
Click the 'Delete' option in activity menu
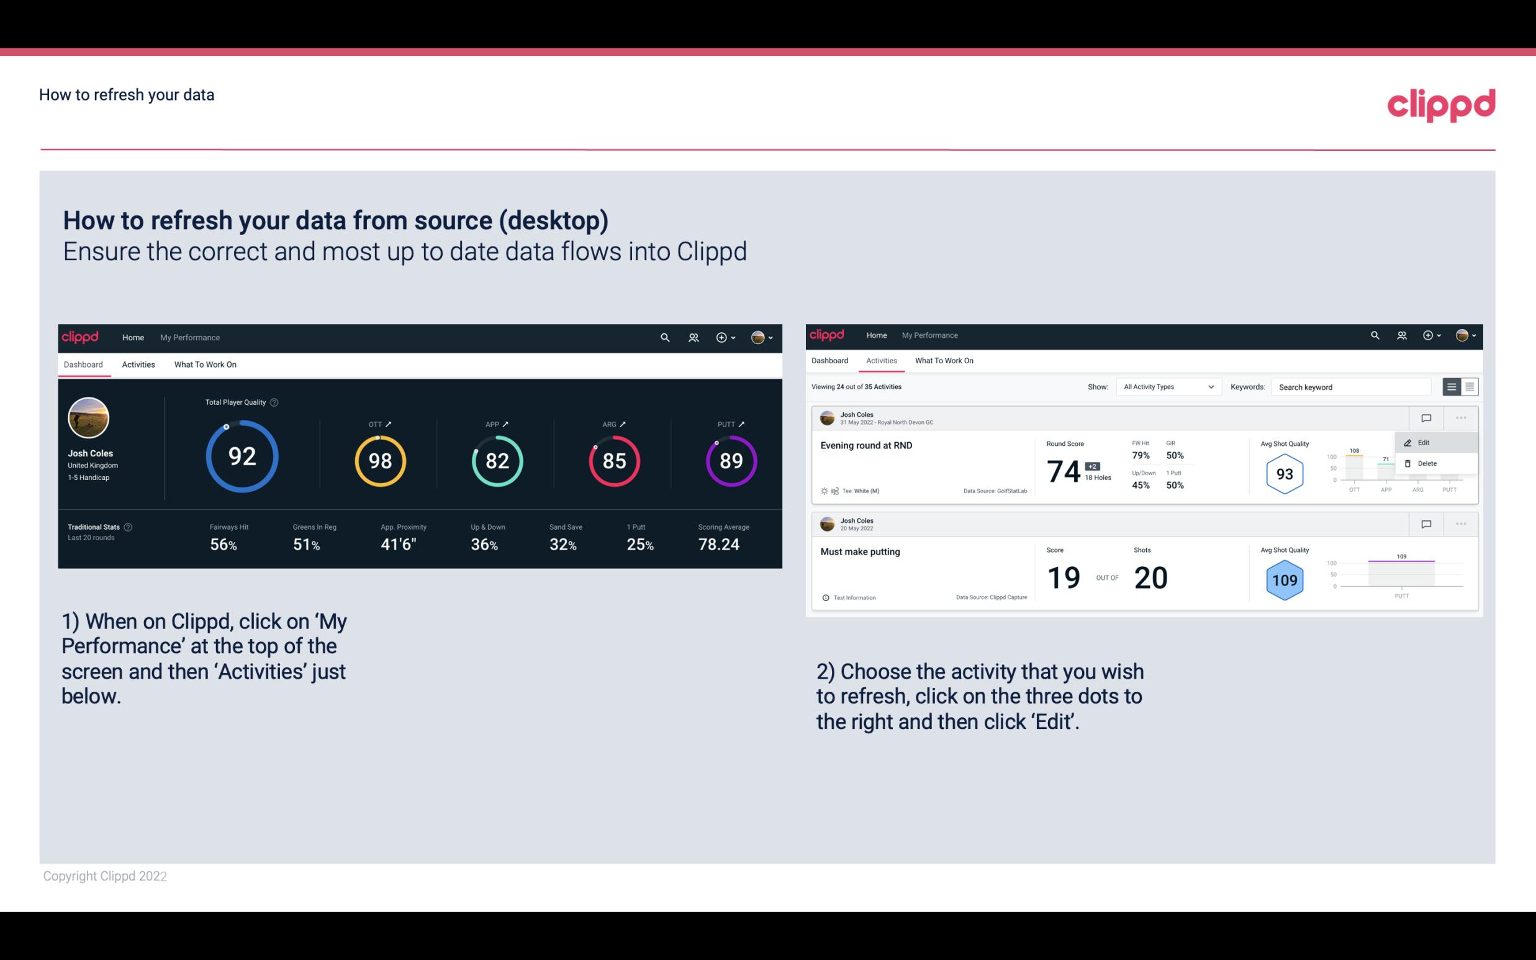click(x=1427, y=463)
